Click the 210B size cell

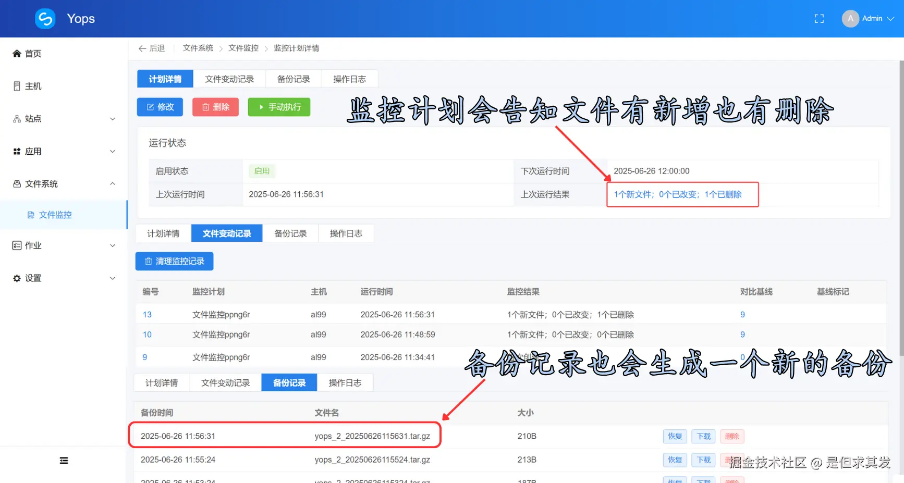point(527,436)
